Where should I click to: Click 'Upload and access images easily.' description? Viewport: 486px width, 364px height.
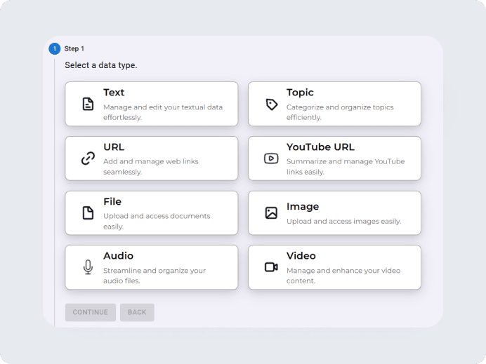coord(343,222)
